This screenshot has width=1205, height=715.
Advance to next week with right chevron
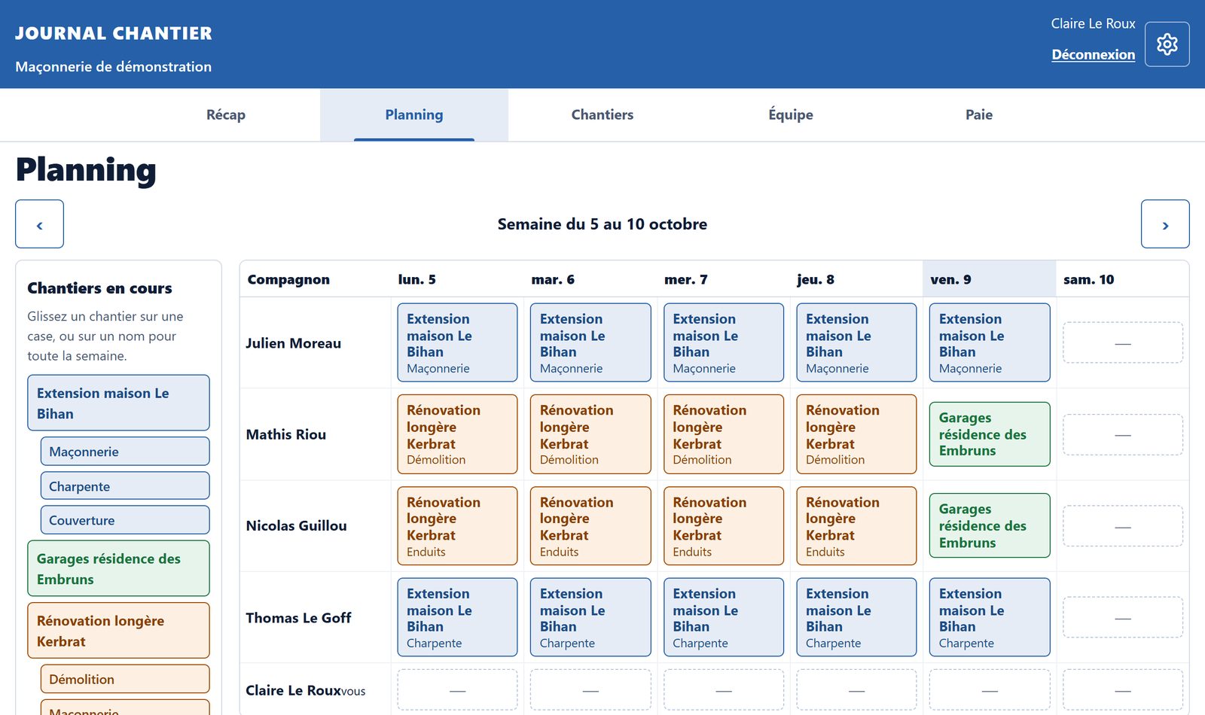pos(1165,224)
